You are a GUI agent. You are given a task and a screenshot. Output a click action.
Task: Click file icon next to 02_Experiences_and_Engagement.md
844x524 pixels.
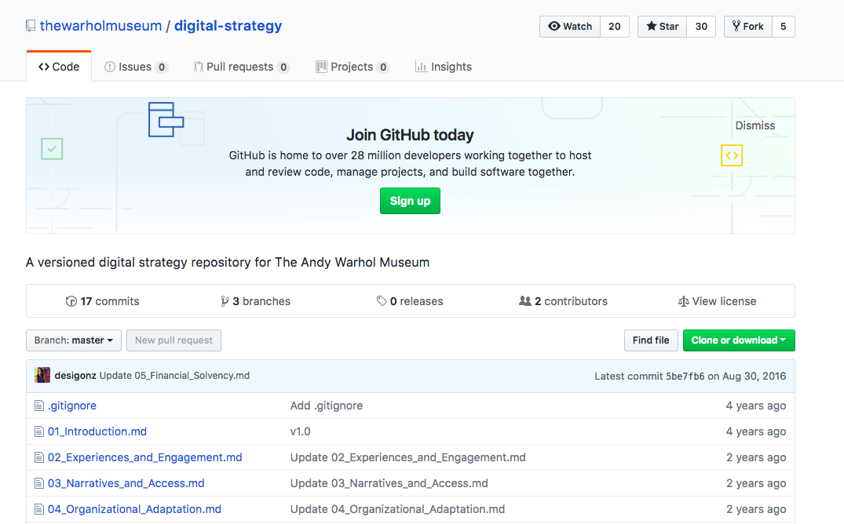click(38, 457)
